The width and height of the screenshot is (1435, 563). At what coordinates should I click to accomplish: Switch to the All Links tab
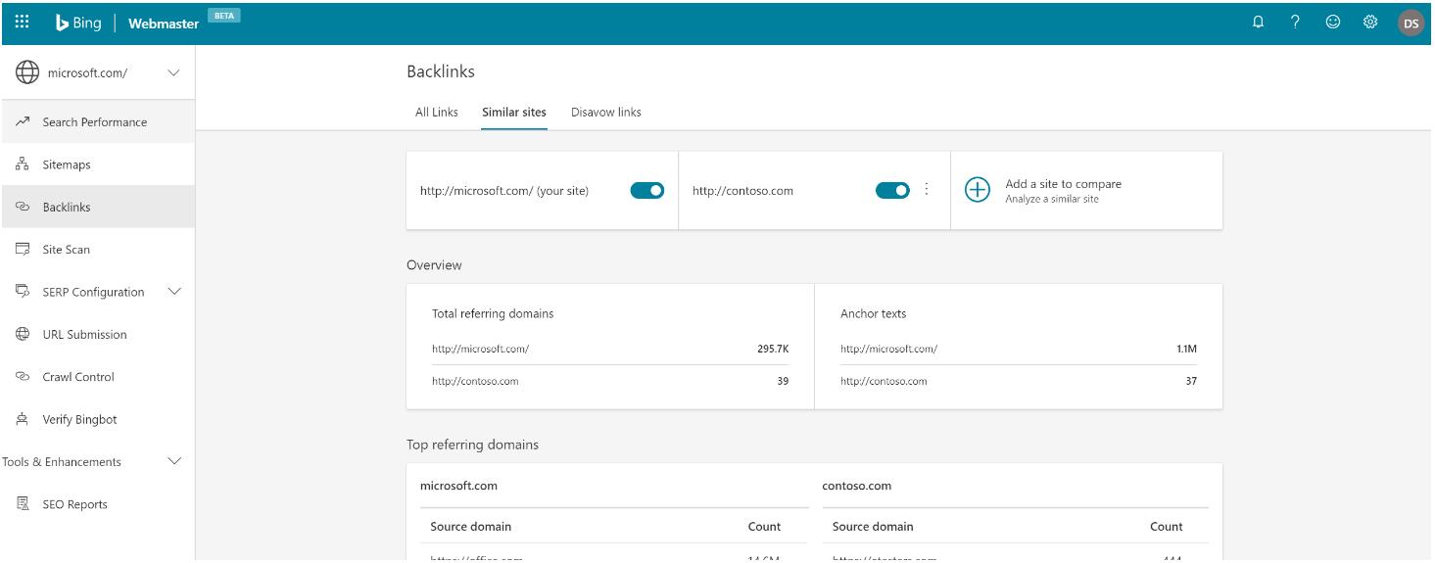click(437, 112)
